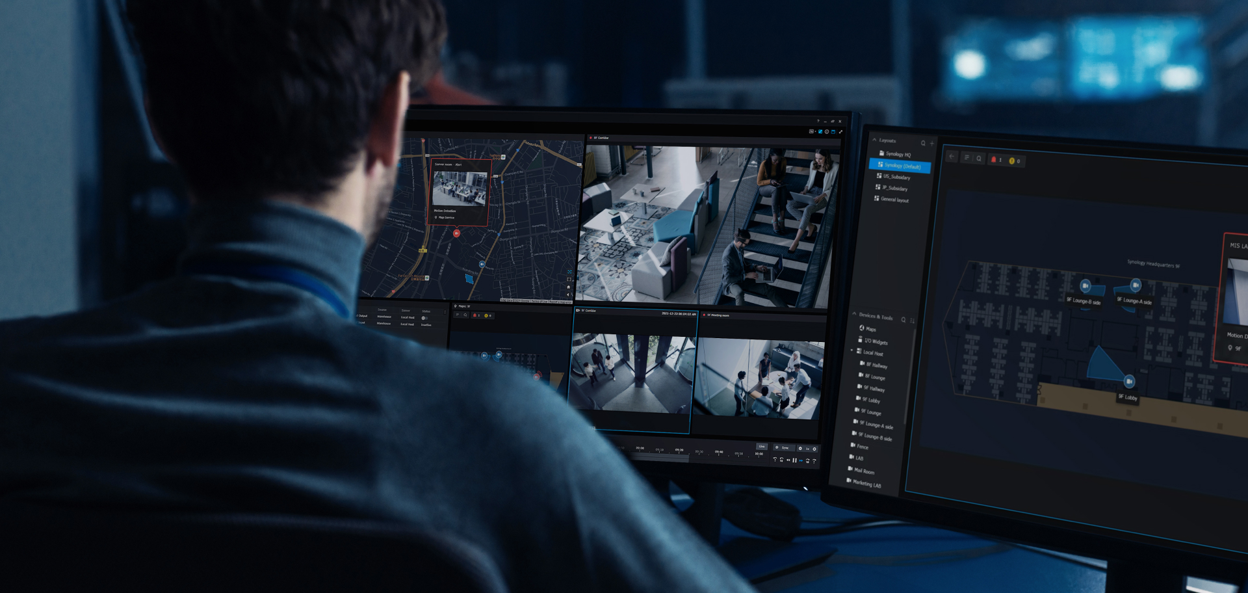Open the Server room alert thumbnail on map

pos(460,189)
